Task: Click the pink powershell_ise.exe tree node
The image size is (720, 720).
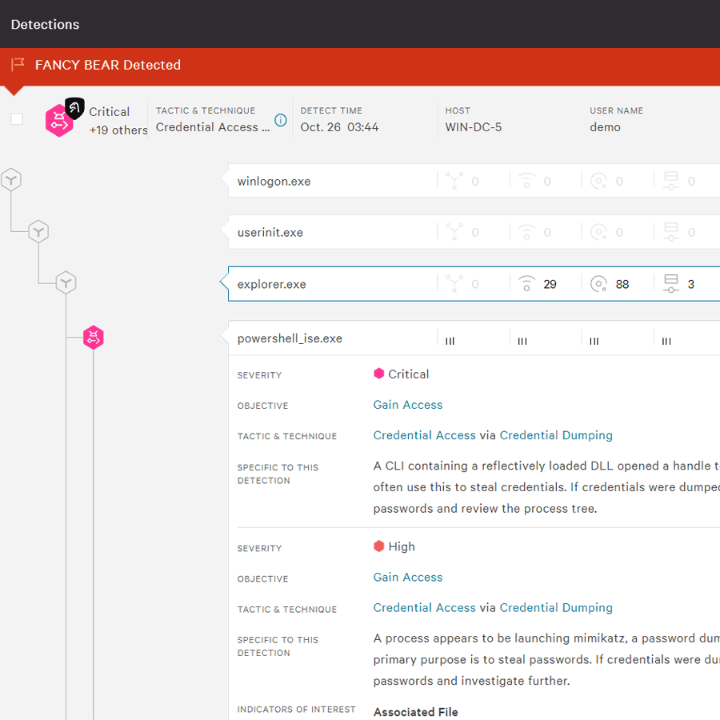Action: (94, 338)
